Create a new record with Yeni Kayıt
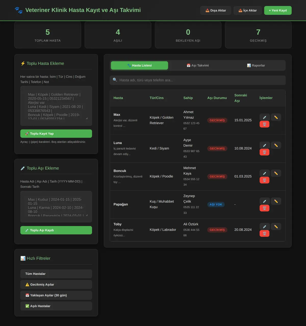This screenshot has width=306, height=326. tap(278, 10)
